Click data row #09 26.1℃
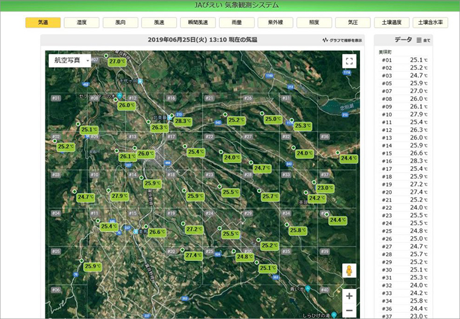Viewport: 460px width, 319px height. coord(404,106)
